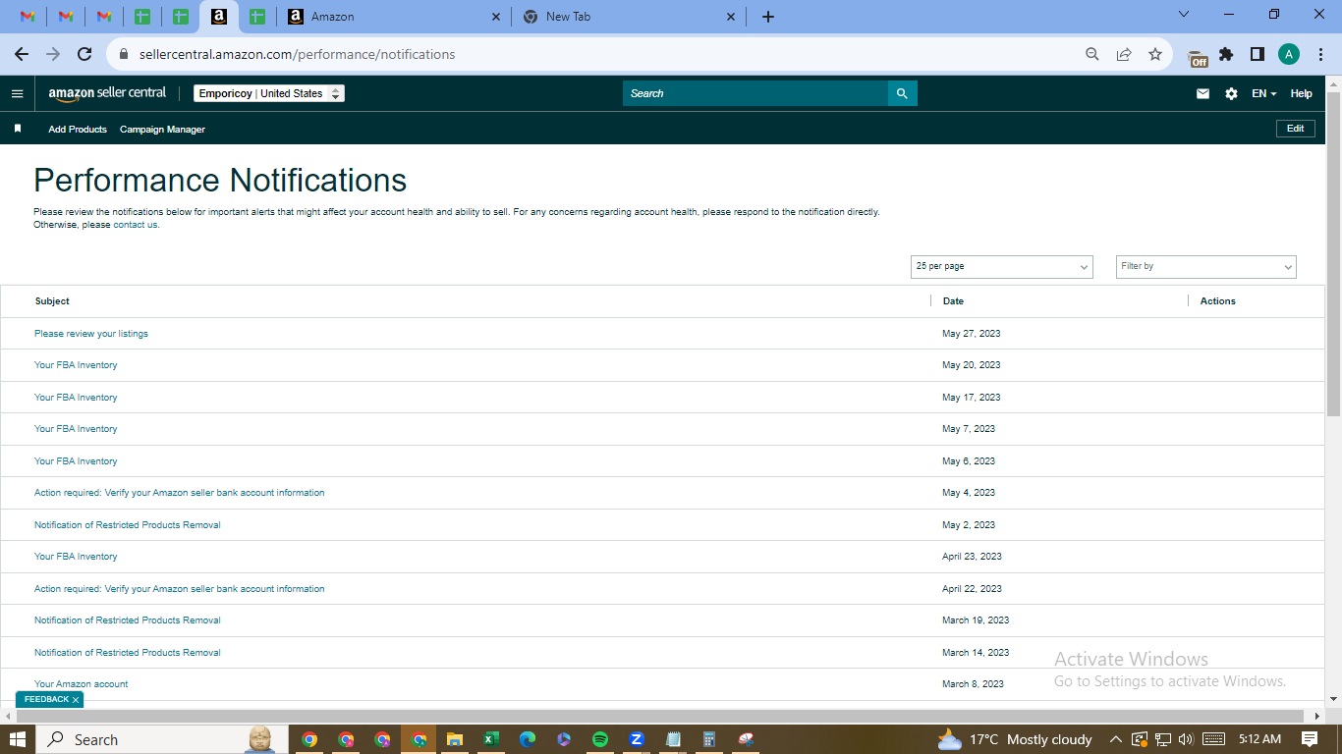Open a new browser tab

(x=768, y=17)
